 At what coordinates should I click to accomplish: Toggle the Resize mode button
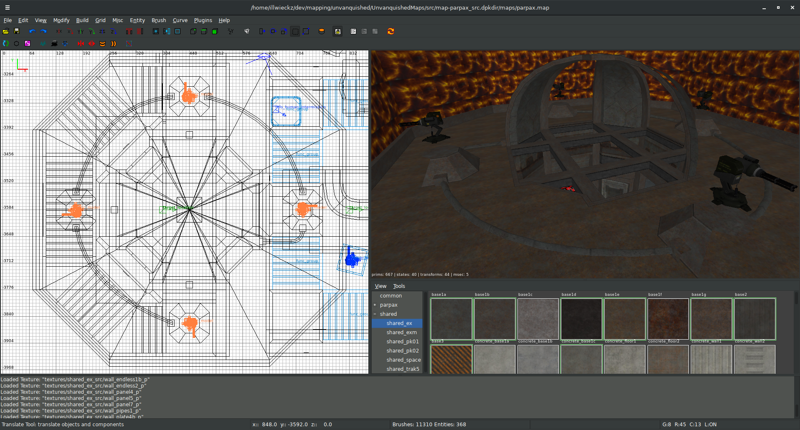tap(295, 31)
